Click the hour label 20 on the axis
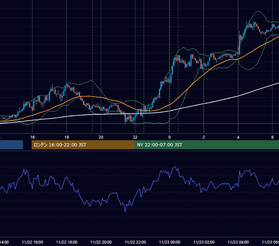The image size is (279, 246). pos(101,137)
